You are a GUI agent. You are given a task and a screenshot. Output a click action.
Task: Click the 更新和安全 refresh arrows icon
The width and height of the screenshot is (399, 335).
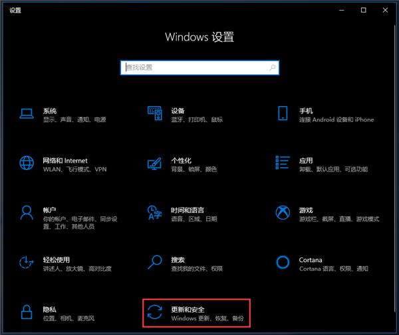tap(155, 312)
